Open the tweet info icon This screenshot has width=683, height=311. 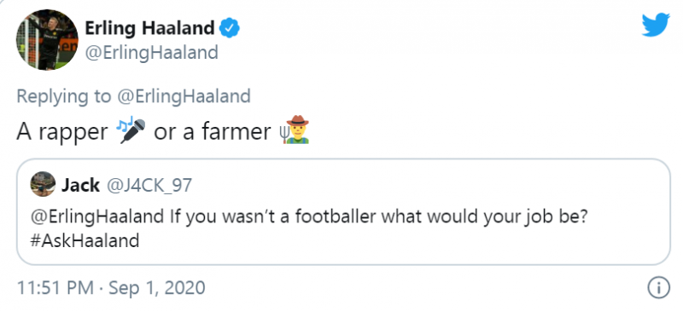658,288
